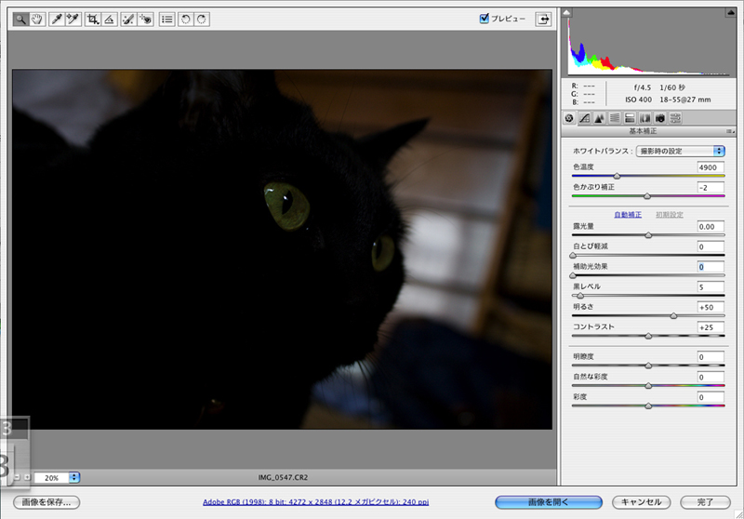744x519 pixels.
Task: Switch to the Basic (基本補正) aperture tab
Action: tap(569, 118)
